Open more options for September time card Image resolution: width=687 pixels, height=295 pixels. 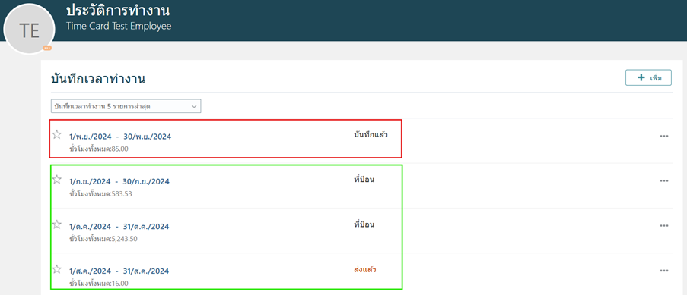click(x=664, y=181)
